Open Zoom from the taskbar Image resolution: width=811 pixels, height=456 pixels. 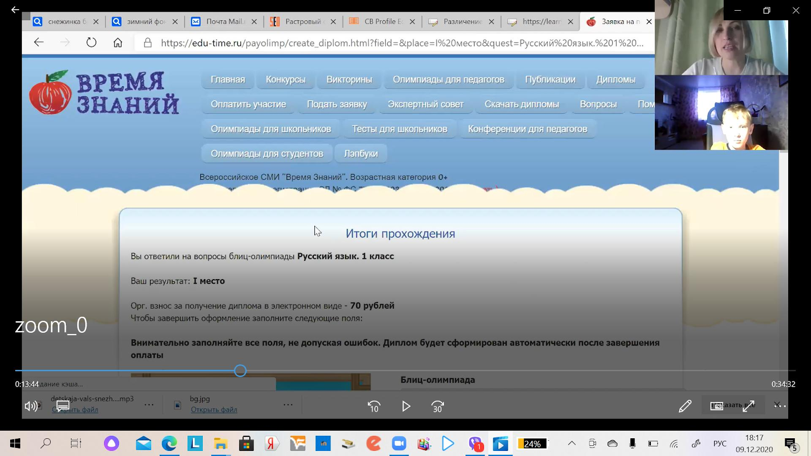[399, 443]
